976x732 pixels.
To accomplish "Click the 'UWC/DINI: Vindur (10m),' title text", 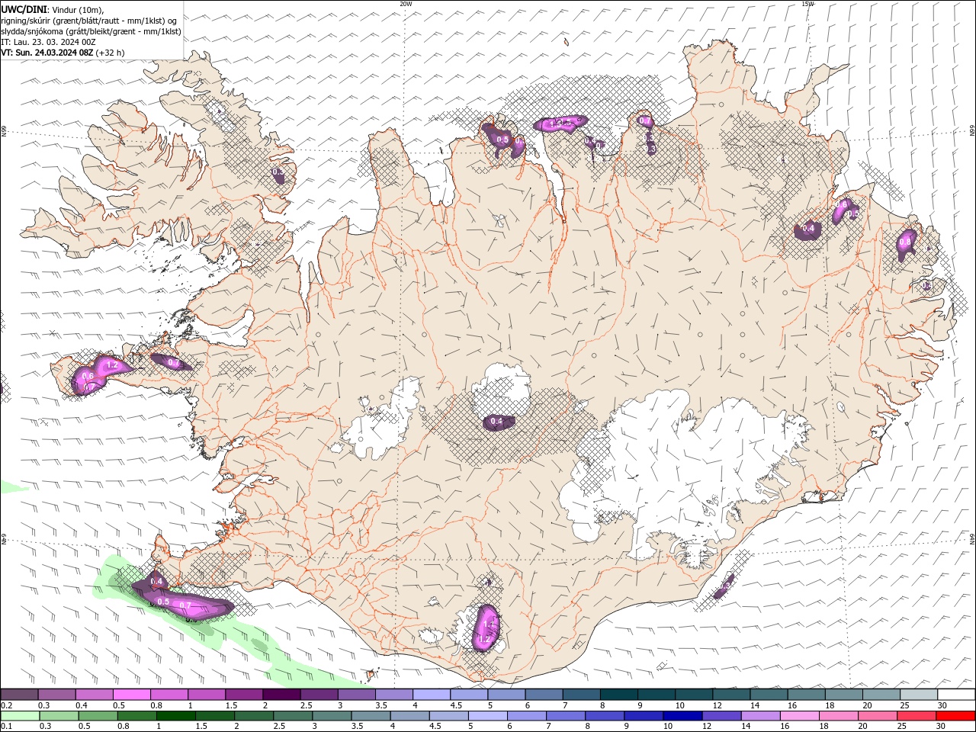I will [53, 9].
